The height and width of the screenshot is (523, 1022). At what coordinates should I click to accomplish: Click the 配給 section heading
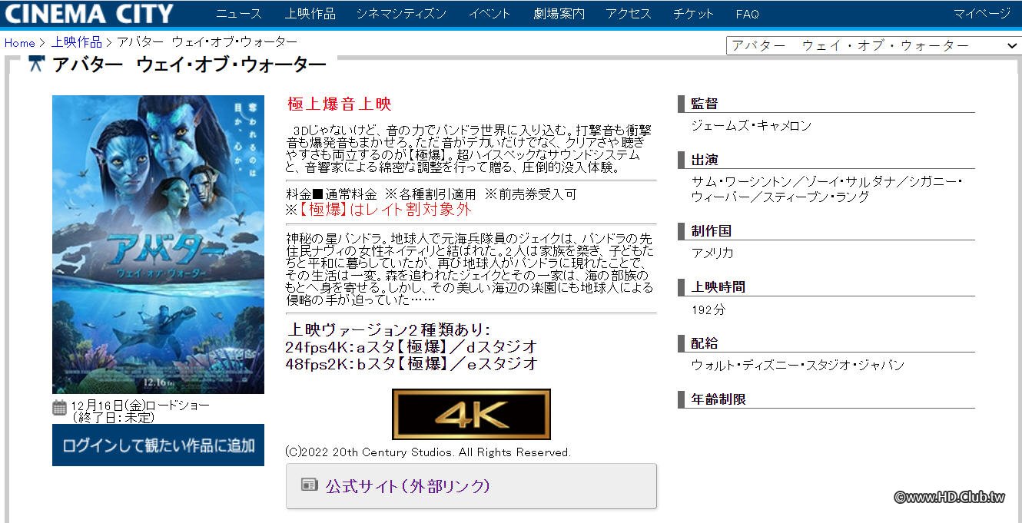[x=704, y=343]
